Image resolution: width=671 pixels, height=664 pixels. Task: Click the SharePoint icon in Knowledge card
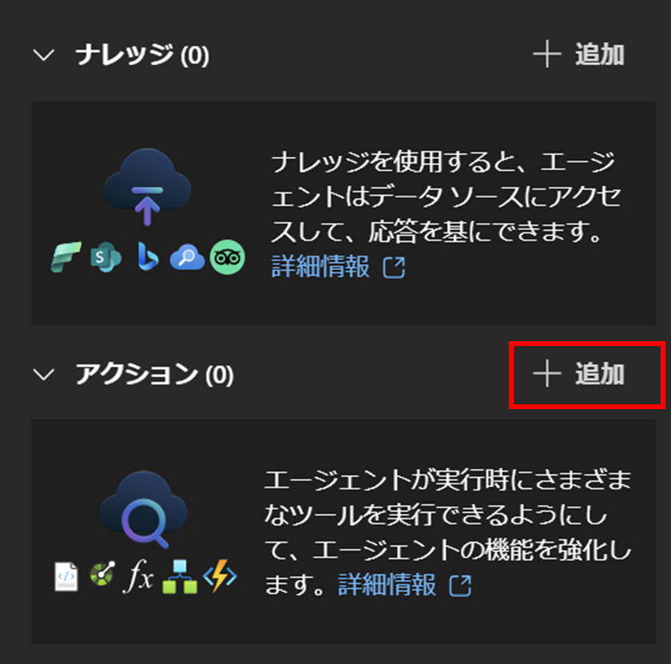(x=105, y=256)
